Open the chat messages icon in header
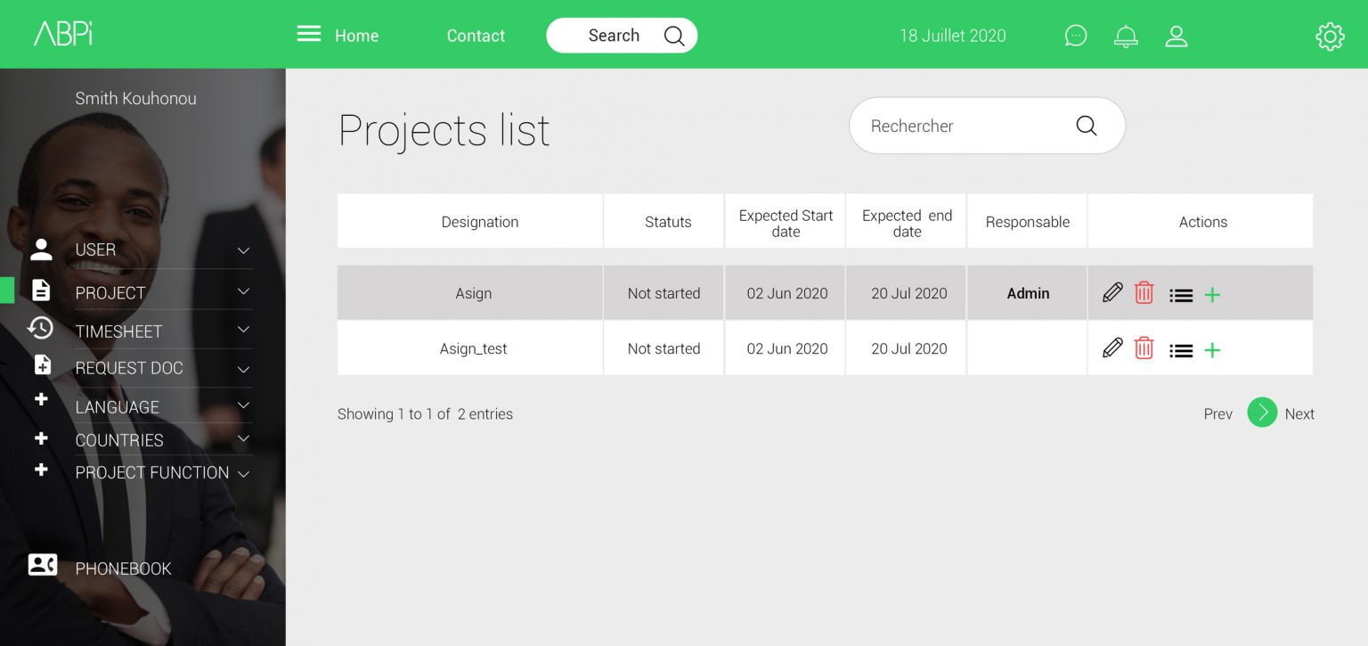 1076,36
